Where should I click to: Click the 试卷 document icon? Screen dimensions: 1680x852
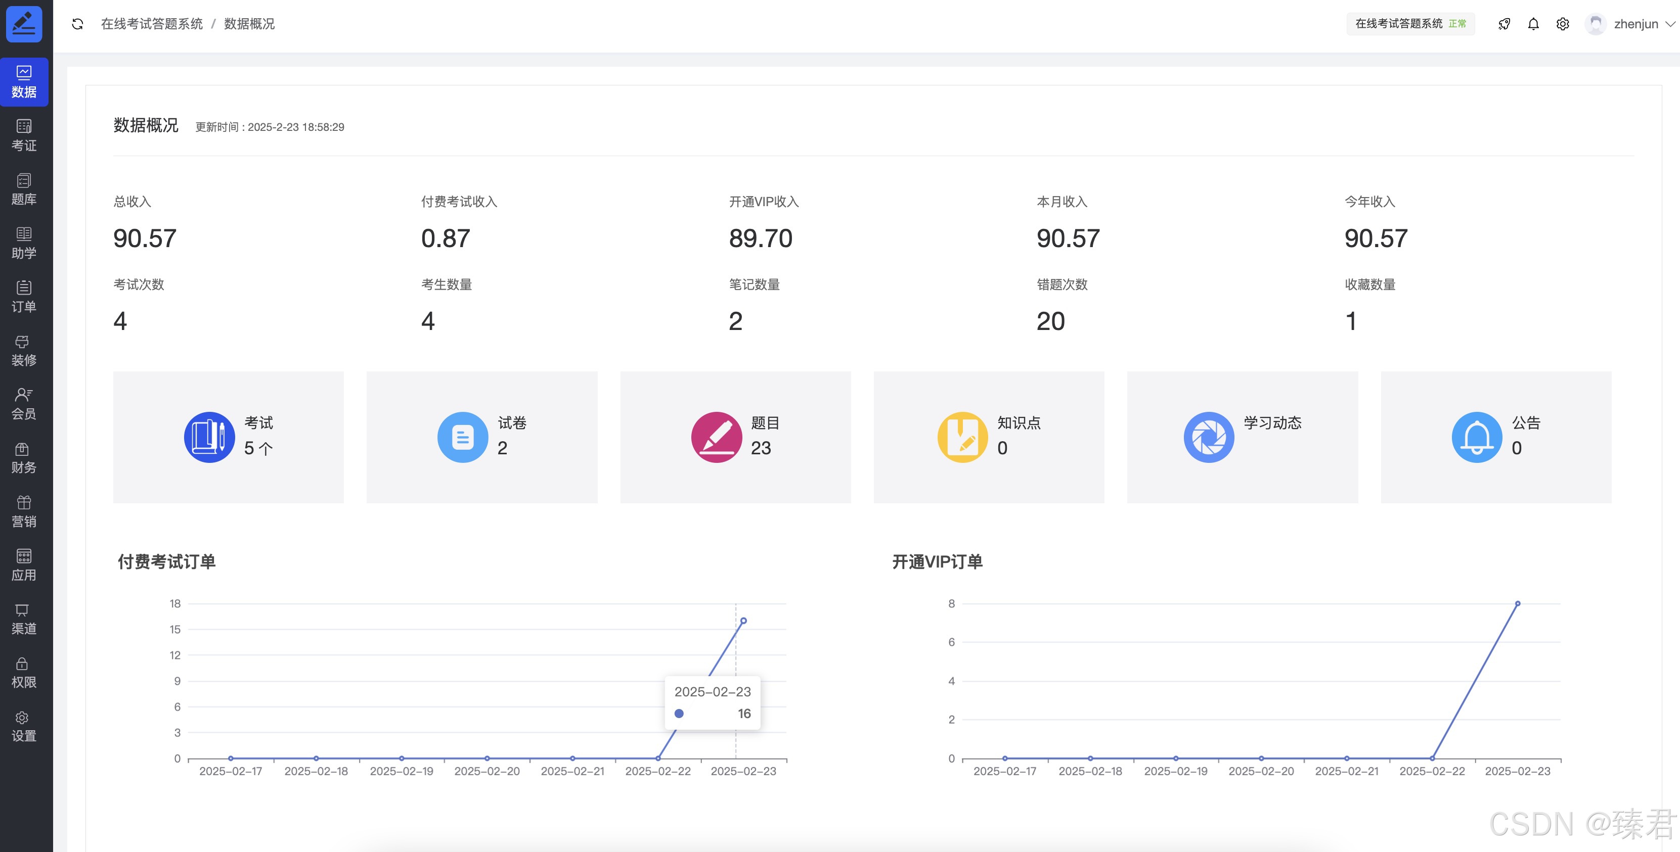coord(462,437)
